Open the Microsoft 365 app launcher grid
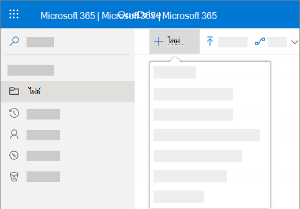The image size is (300, 209). pos(14,14)
